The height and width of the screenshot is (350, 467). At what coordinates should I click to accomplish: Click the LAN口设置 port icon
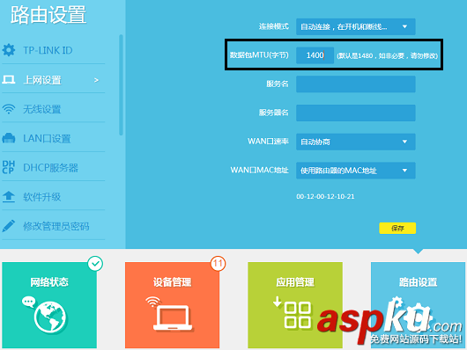pyautogui.click(x=9, y=138)
